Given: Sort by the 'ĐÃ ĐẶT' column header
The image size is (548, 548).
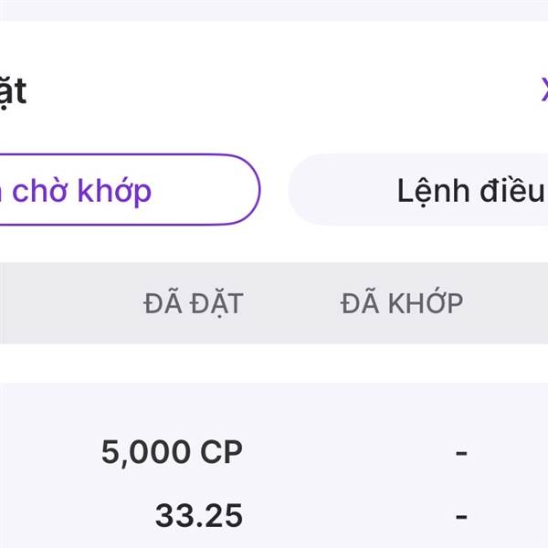Looking at the screenshot, I should (x=194, y=302).
